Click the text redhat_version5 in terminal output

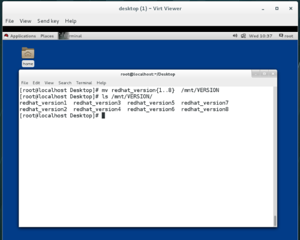151,103
